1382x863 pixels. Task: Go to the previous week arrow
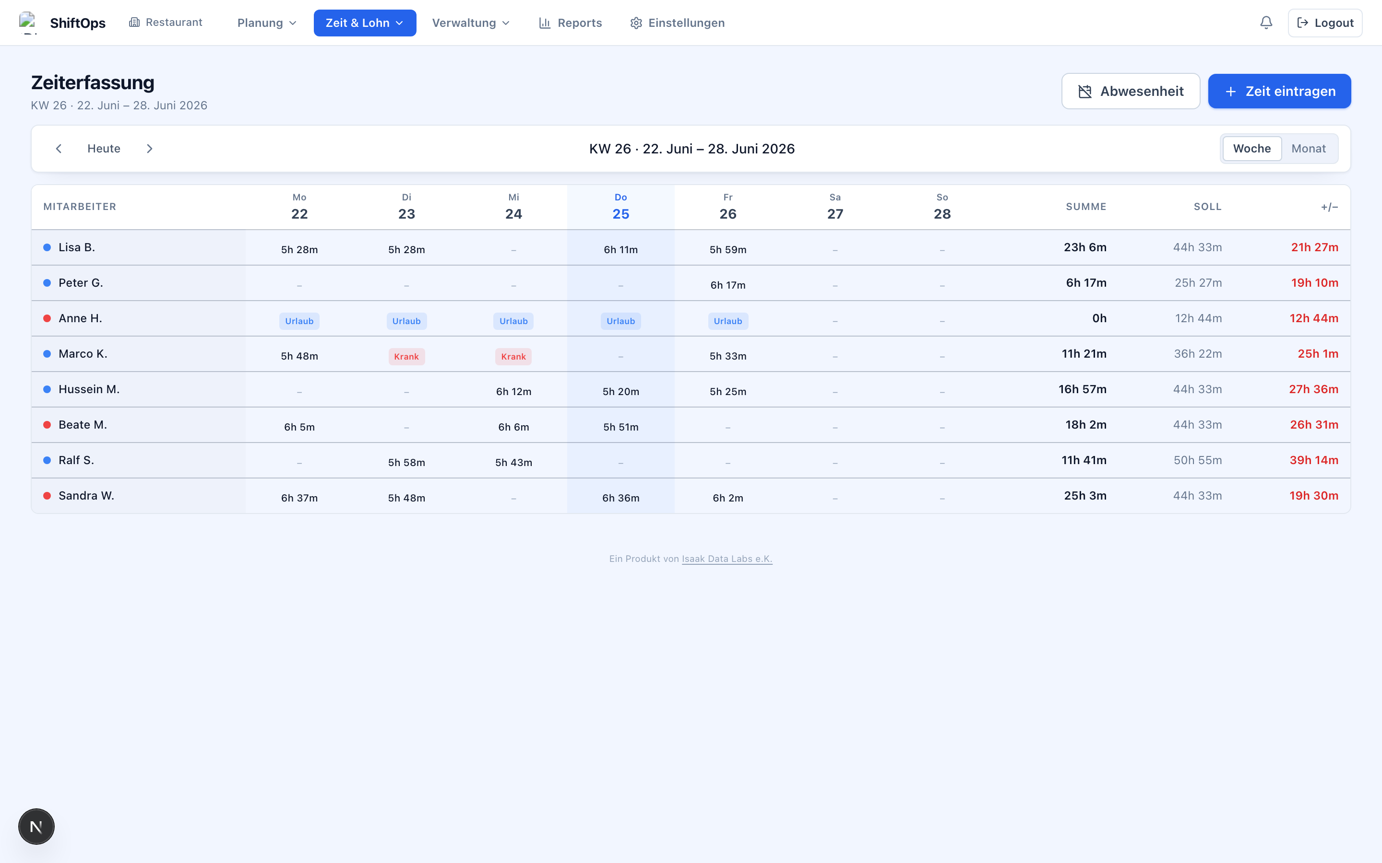(x=58, y=149)
